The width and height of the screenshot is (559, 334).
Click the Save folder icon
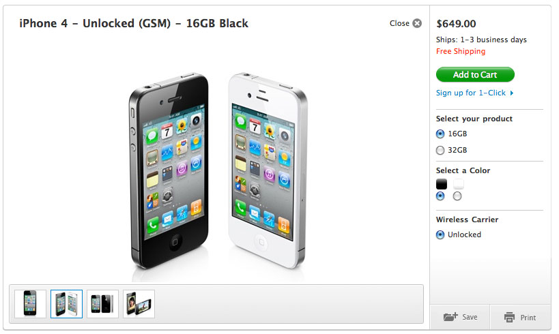450,316
